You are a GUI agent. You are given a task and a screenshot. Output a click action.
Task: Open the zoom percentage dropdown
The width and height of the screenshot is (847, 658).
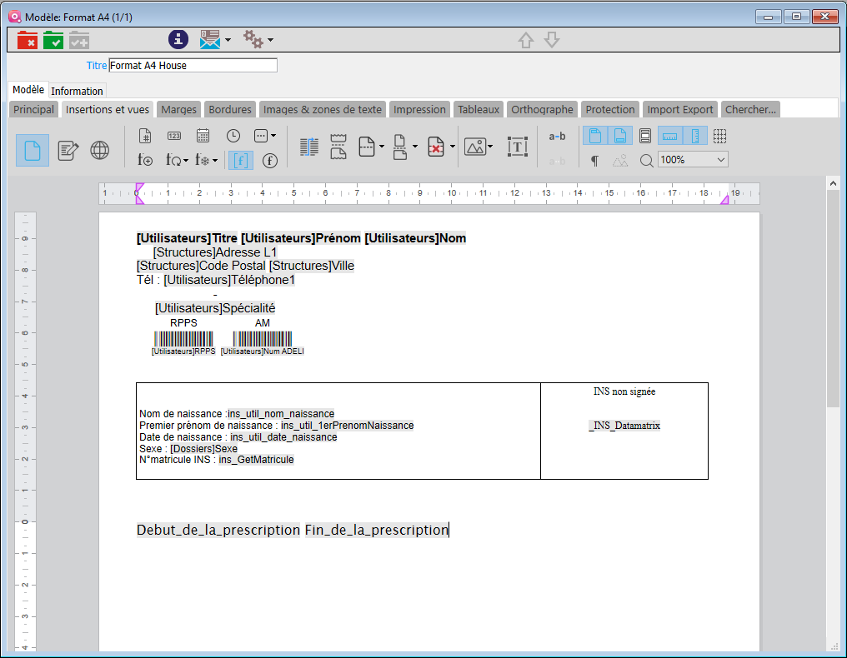(720, 160)
